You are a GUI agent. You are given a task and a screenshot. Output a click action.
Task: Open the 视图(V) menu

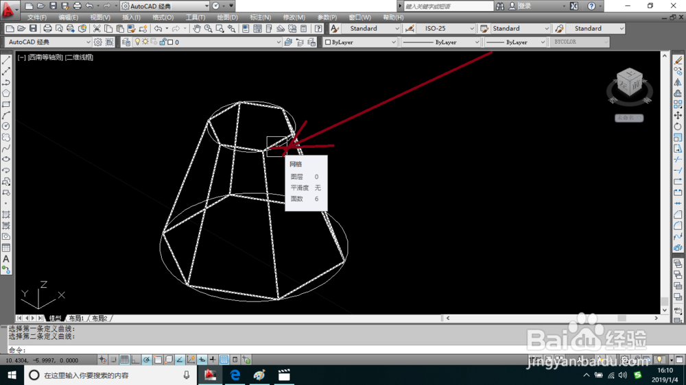[100, 18]
